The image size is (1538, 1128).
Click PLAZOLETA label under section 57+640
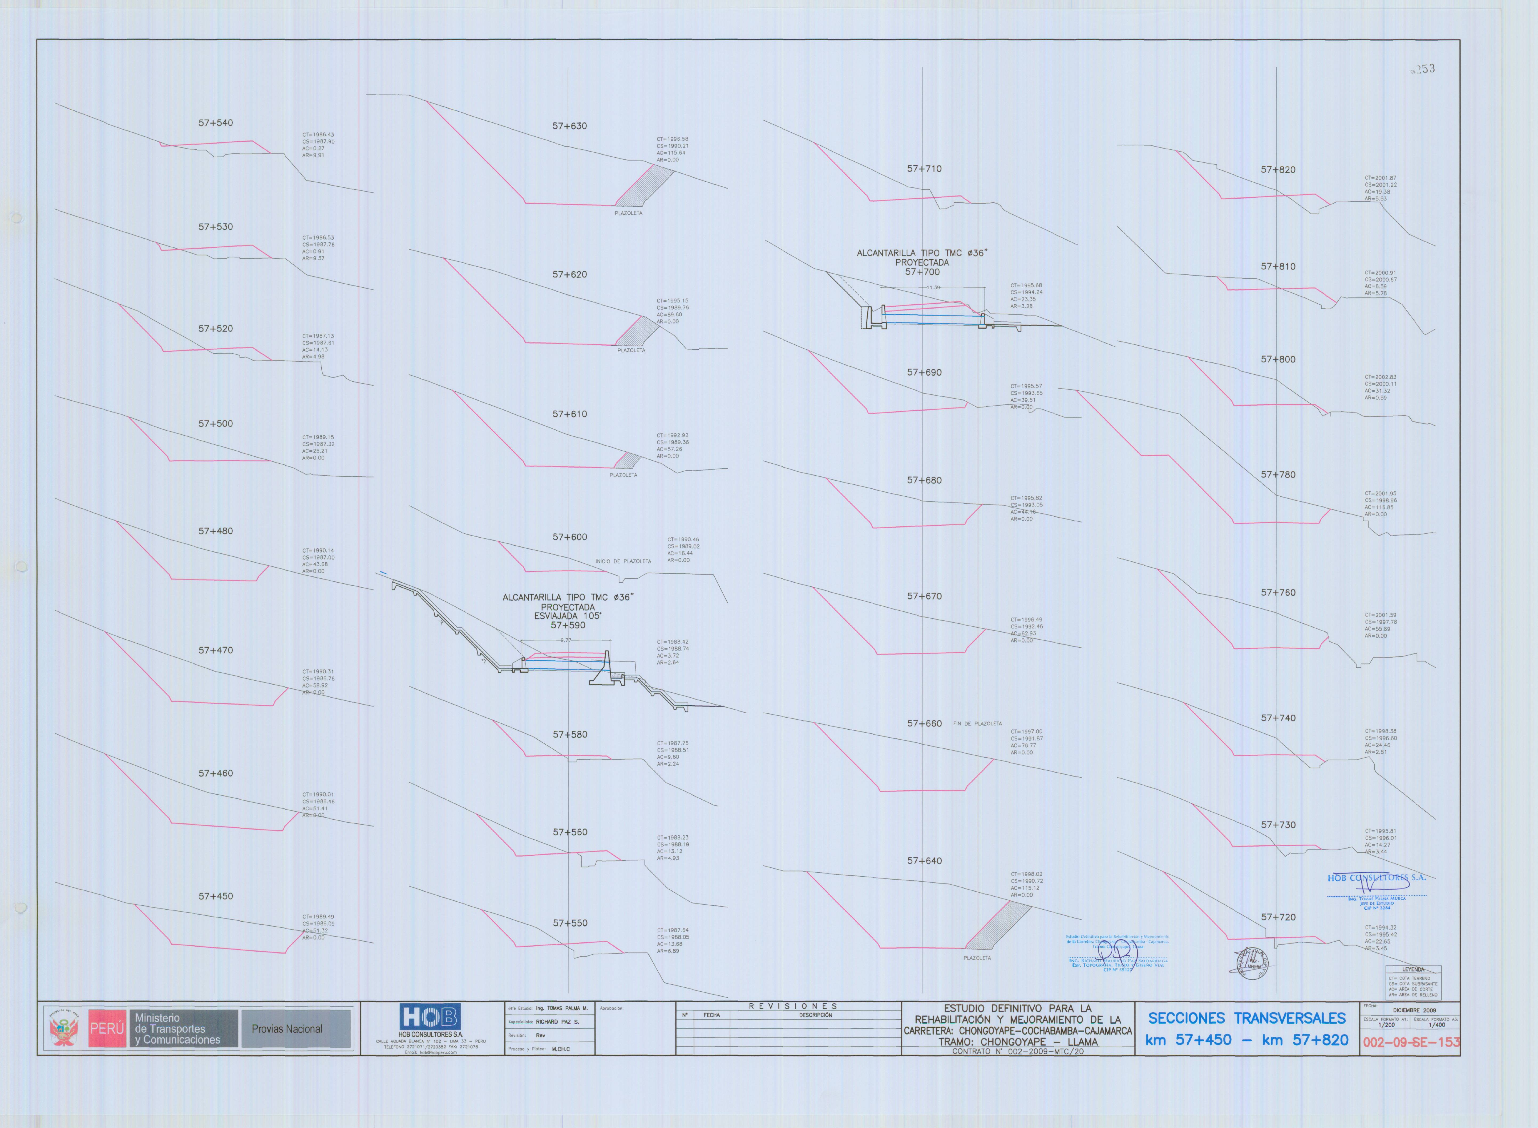pyautogui.click(x=977, y=958)
